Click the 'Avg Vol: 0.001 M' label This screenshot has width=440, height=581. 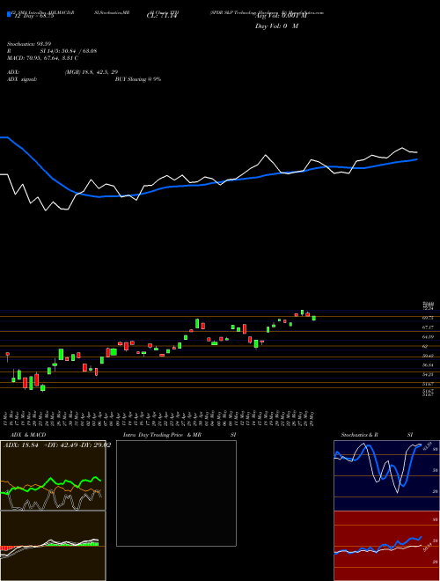tap(282, 16)
